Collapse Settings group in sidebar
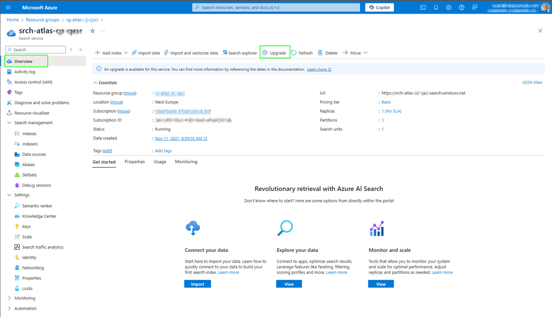This screenshot has height=317, width=552. [9, 195]
